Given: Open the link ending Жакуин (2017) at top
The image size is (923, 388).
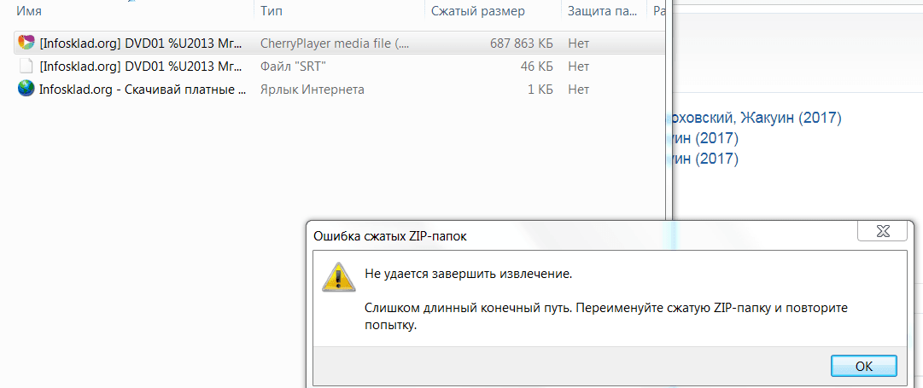Looking at the screenshot, I should coord(753,119).
